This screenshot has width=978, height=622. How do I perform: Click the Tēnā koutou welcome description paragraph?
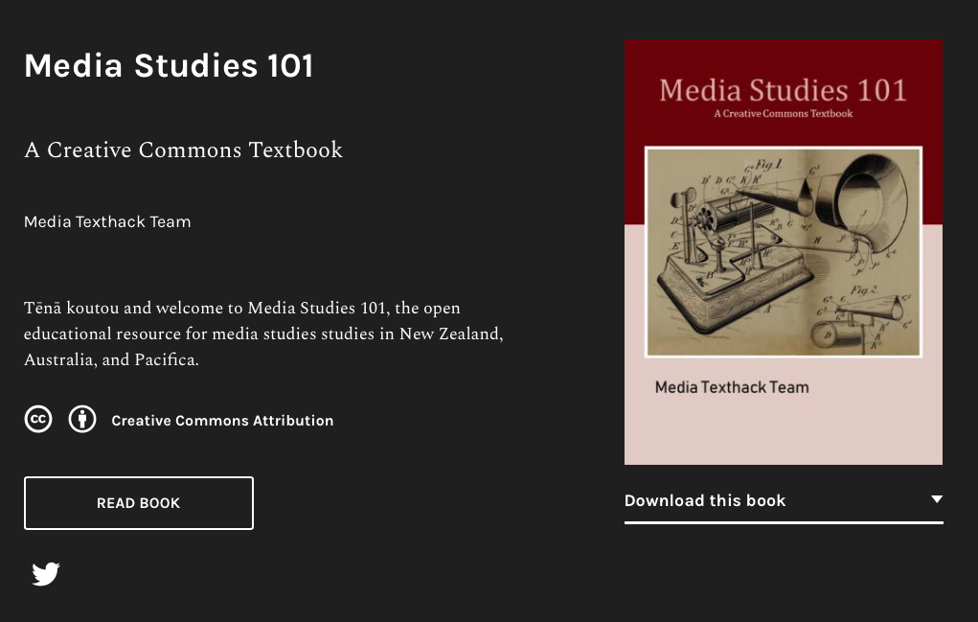pos(263,334)
